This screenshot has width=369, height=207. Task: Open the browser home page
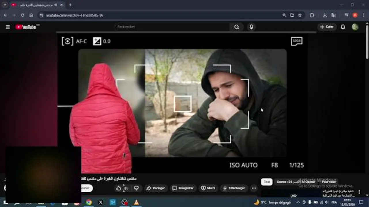click(x=31, y=15)
